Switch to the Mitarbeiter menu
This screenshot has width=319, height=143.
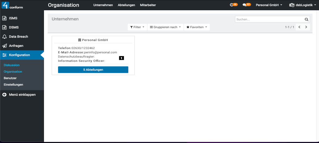click(148, 5)
